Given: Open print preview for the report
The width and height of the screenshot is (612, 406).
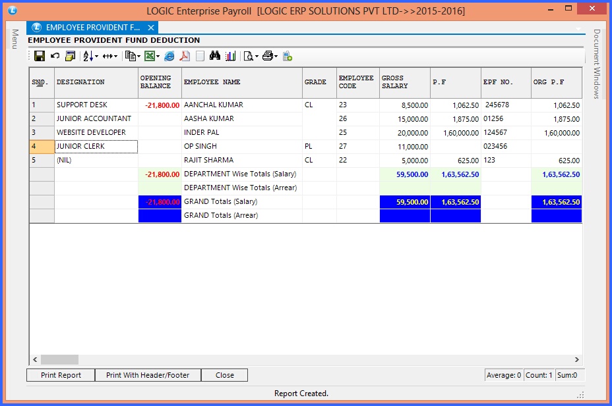Looking at the screenshot, I should click(x=248, y=57).
